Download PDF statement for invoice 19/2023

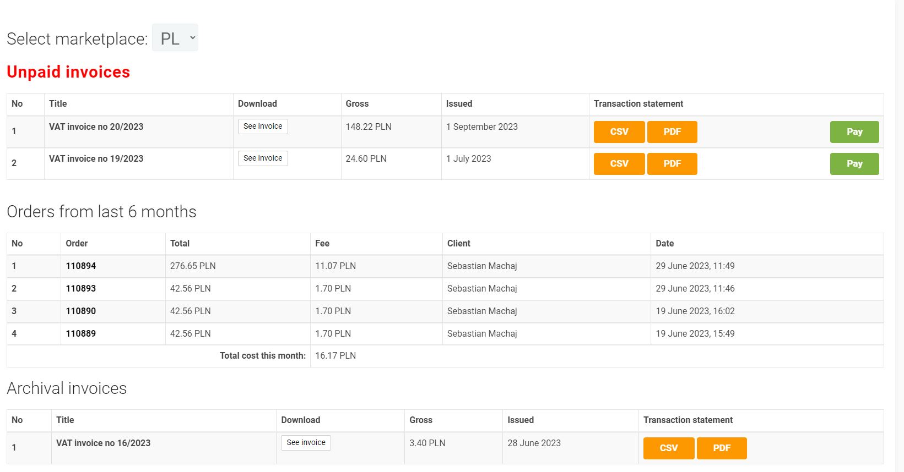pyautogui.click(x=672, y=164)
